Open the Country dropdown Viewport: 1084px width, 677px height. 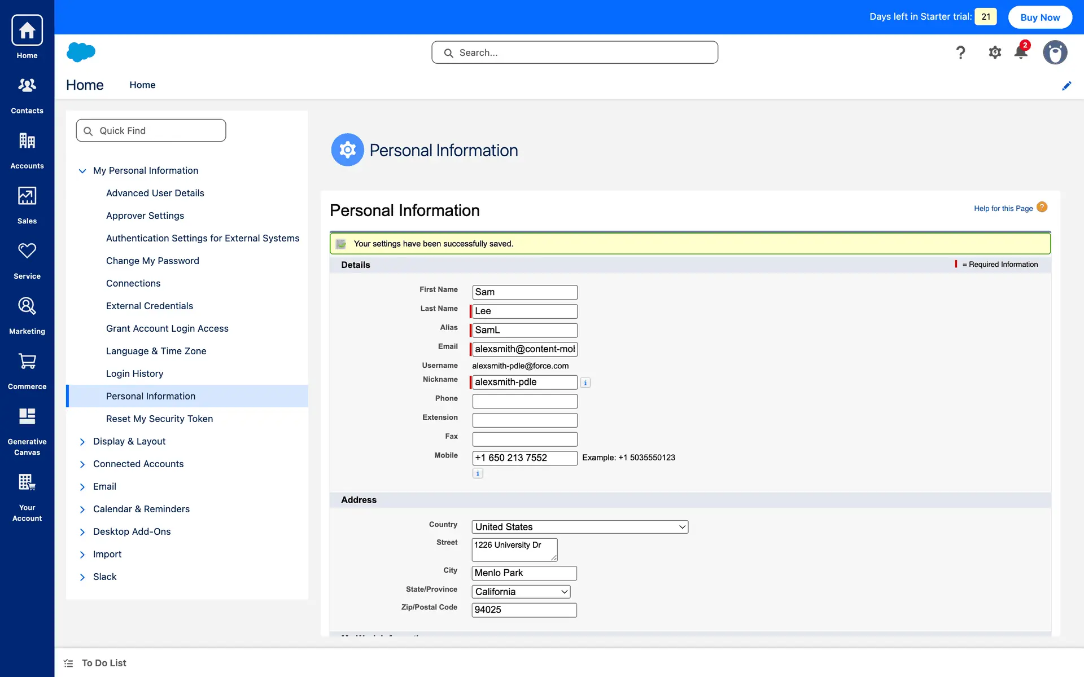coord(580,527)
